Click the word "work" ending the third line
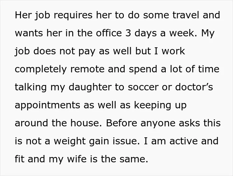233x176 pixels. 173,51
